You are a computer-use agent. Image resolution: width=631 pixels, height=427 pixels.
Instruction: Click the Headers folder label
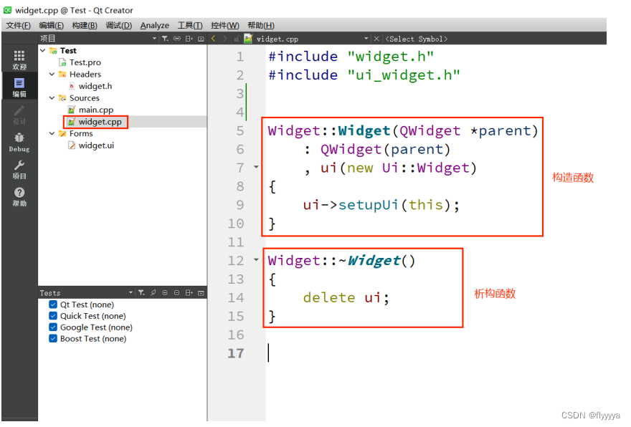[x=85, y=74]
